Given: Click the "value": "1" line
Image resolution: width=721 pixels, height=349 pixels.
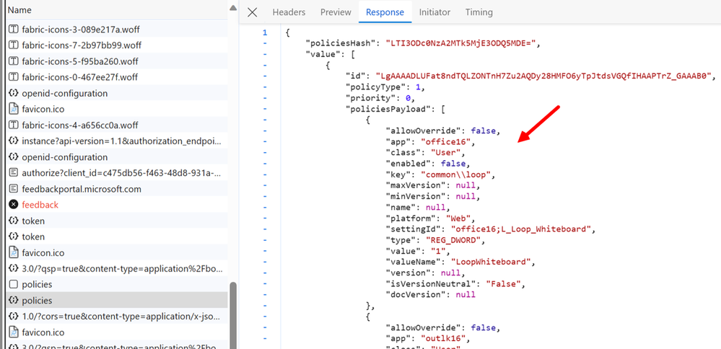Looking at the screenshot, I should click(x=419, y=252).
